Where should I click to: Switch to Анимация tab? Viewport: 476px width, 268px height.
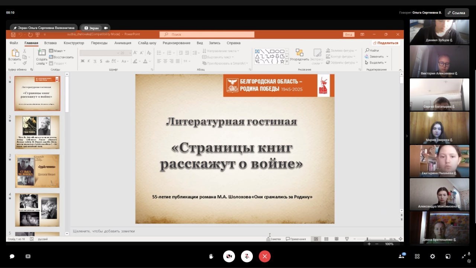point(123,43)
